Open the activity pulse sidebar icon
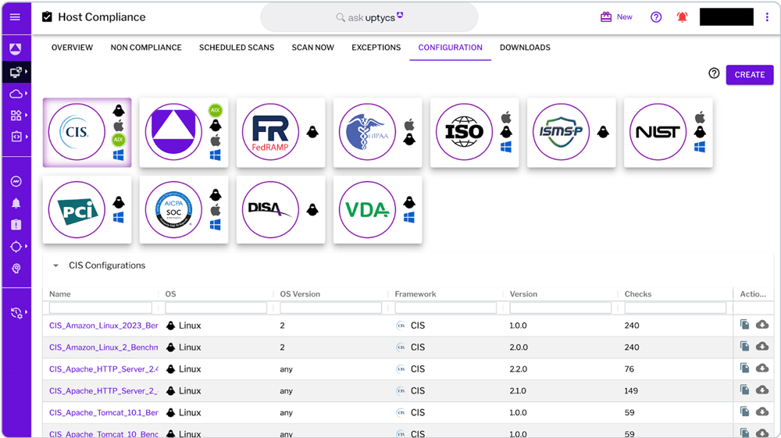781x438 pixels. coord(16,182)
